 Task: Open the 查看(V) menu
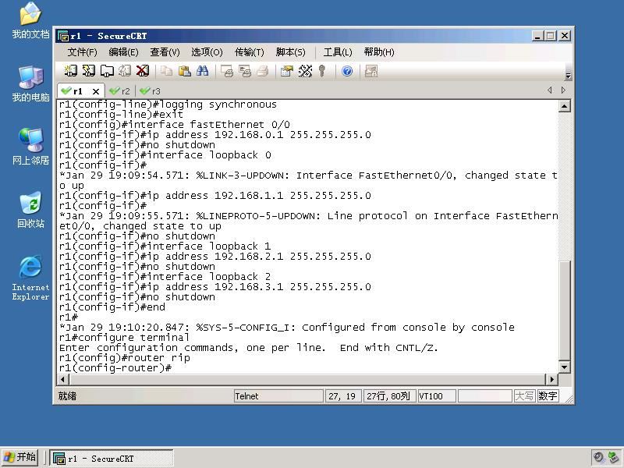[165, 52]
